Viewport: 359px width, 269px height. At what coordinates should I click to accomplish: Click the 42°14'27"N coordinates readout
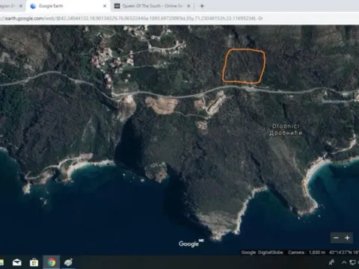click(344, 253)
